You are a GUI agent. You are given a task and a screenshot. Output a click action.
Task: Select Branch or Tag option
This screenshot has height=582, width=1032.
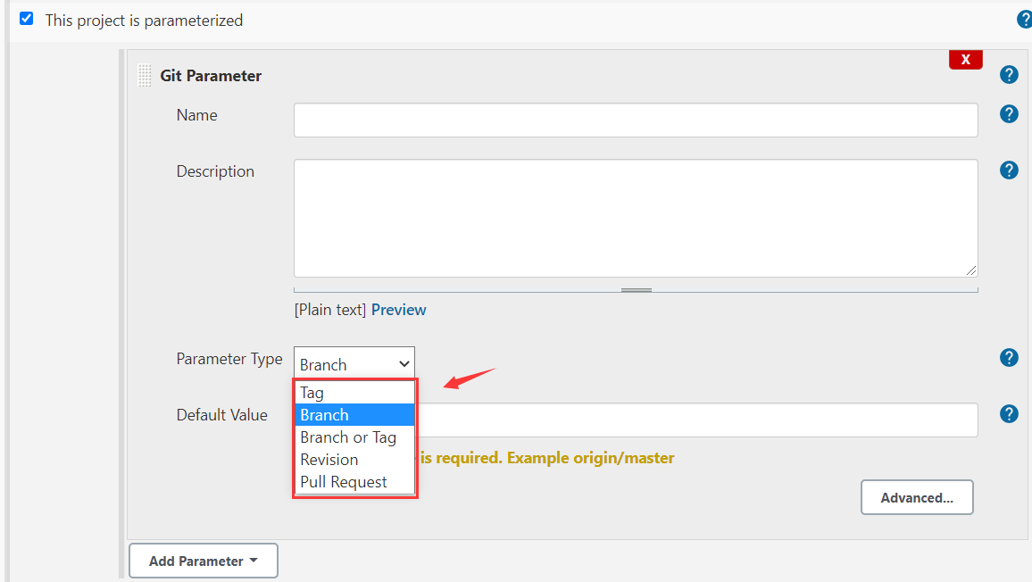coord(348,437)
